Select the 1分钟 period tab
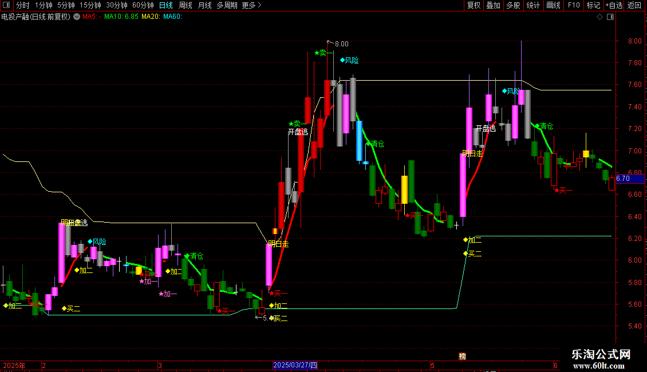 pos(44,5)
